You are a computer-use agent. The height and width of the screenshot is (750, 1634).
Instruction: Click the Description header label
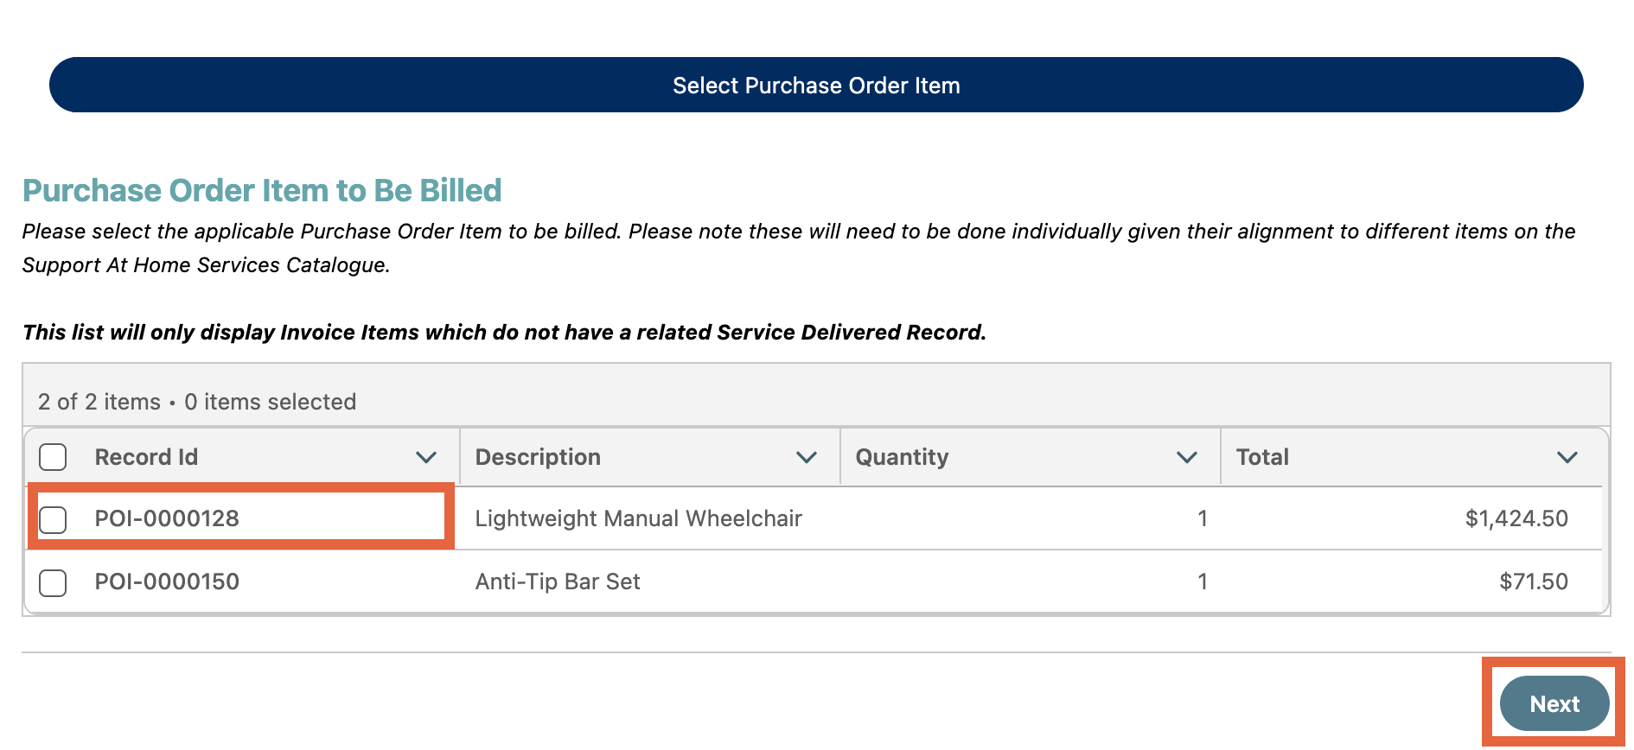[x=538, y=457]
